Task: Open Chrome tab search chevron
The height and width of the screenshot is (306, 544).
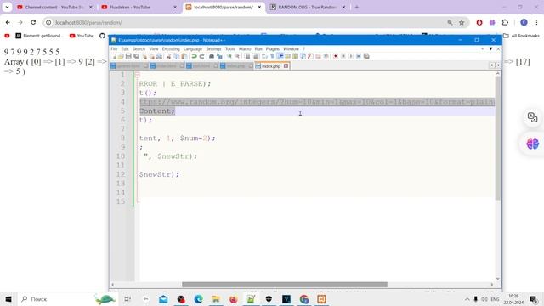Action: (7, 7)
